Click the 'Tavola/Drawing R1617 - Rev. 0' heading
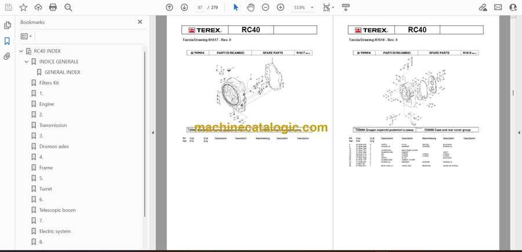This screenshot has height=252, width=522. 206,40
